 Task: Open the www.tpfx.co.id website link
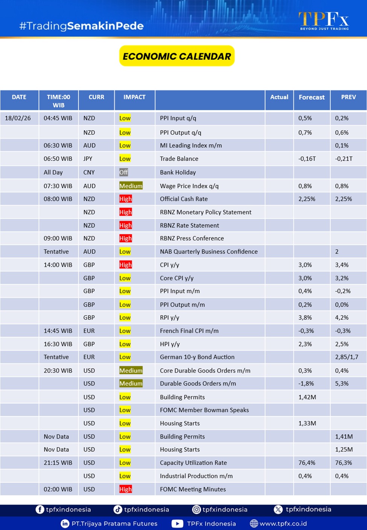pyautogui.click(x=283, y=524)
